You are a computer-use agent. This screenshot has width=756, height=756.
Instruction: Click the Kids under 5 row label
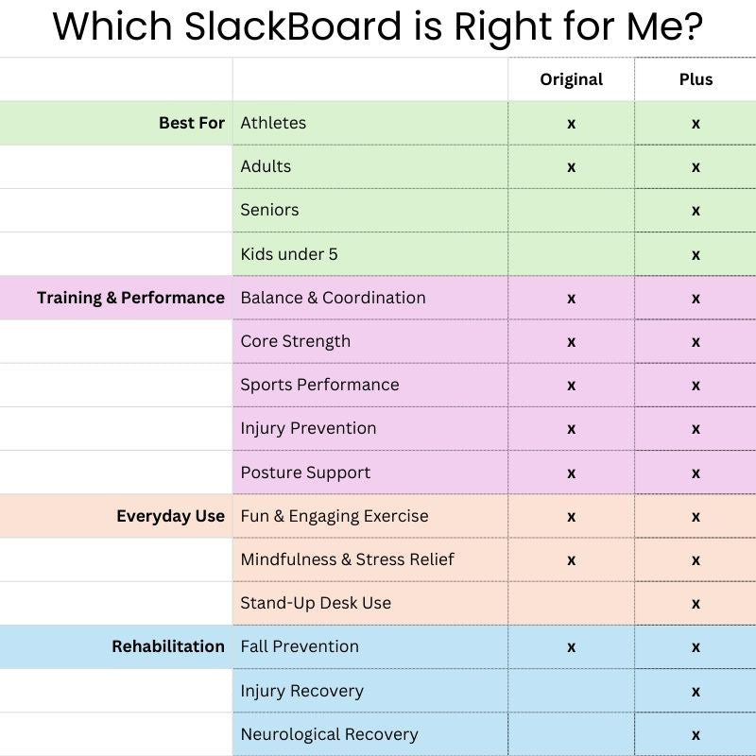pyautogui.click(x=289, y=254)
